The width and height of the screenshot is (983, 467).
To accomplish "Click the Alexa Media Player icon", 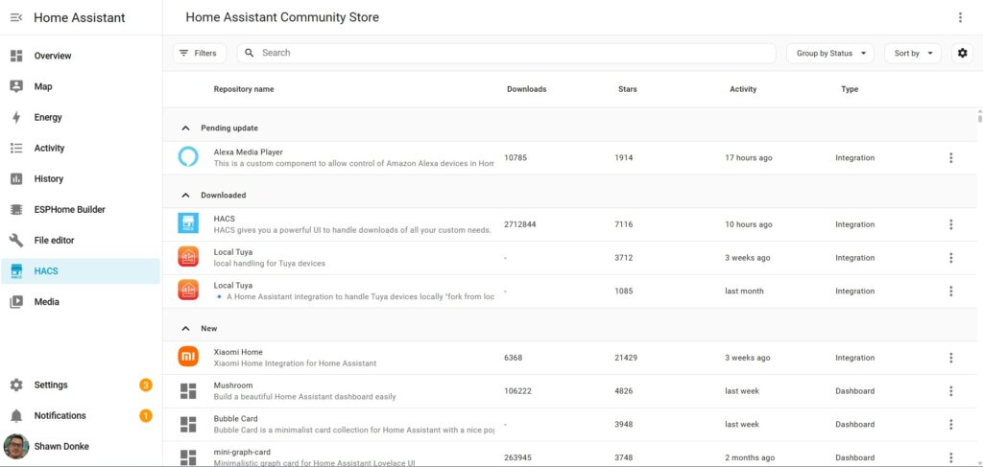I will (188, 157).
